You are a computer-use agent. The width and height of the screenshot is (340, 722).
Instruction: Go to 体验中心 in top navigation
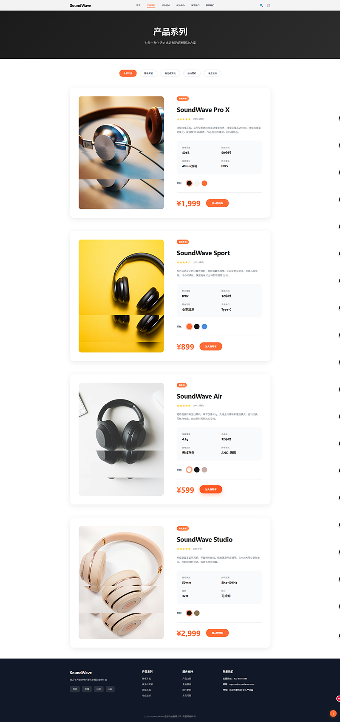pos(181,6)
